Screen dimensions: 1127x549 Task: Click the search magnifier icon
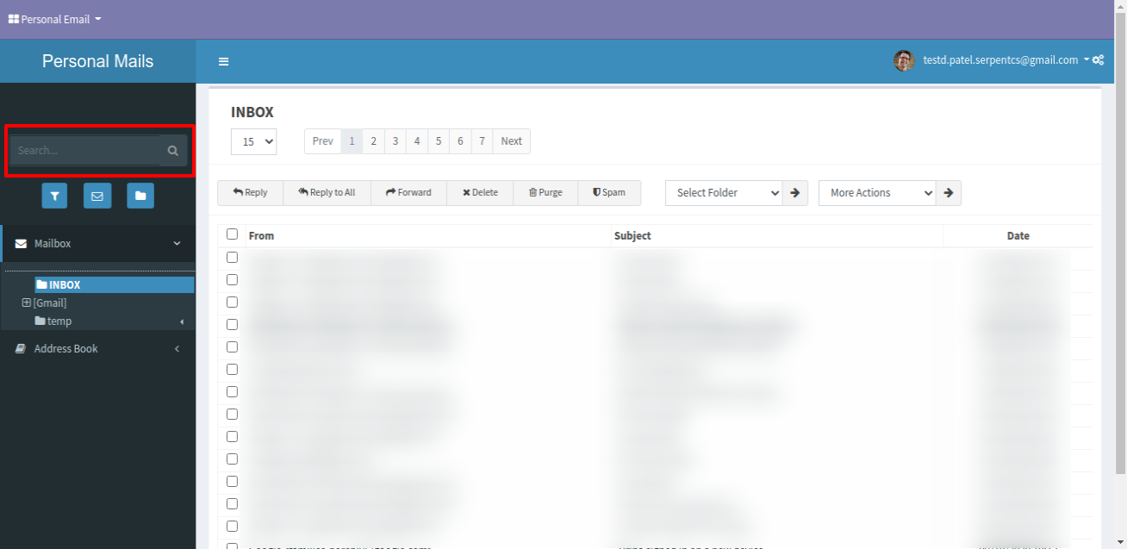click(x=172, y=150)
